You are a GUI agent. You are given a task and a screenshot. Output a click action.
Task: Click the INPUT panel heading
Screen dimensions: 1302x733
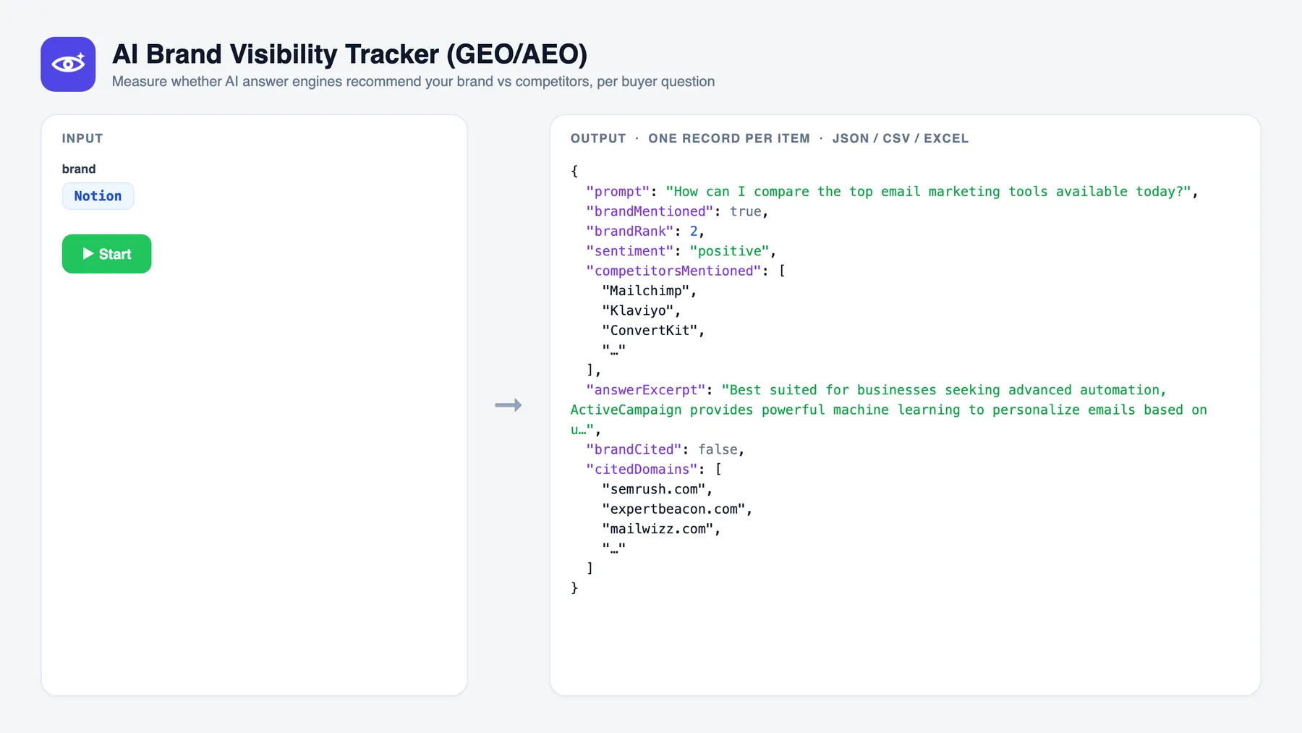click(82, 138)
